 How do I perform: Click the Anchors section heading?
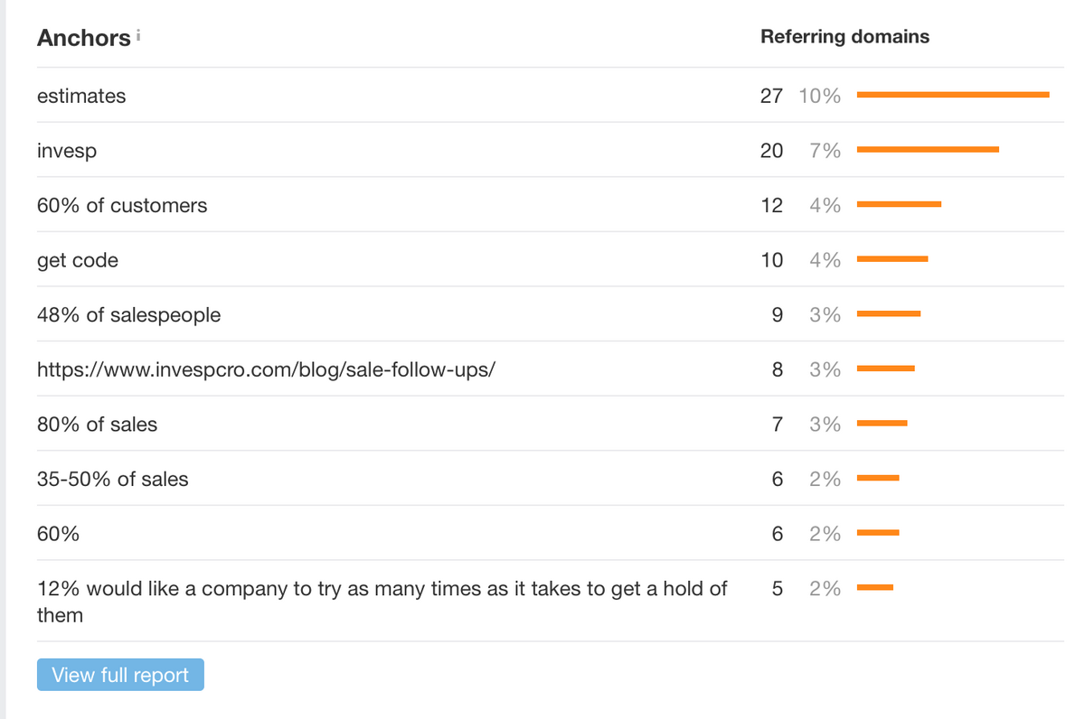click(83, 38)
